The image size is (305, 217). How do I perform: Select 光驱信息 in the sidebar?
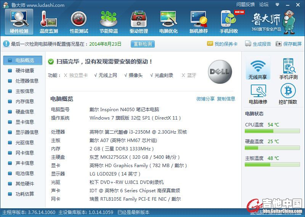click(23, 143)
